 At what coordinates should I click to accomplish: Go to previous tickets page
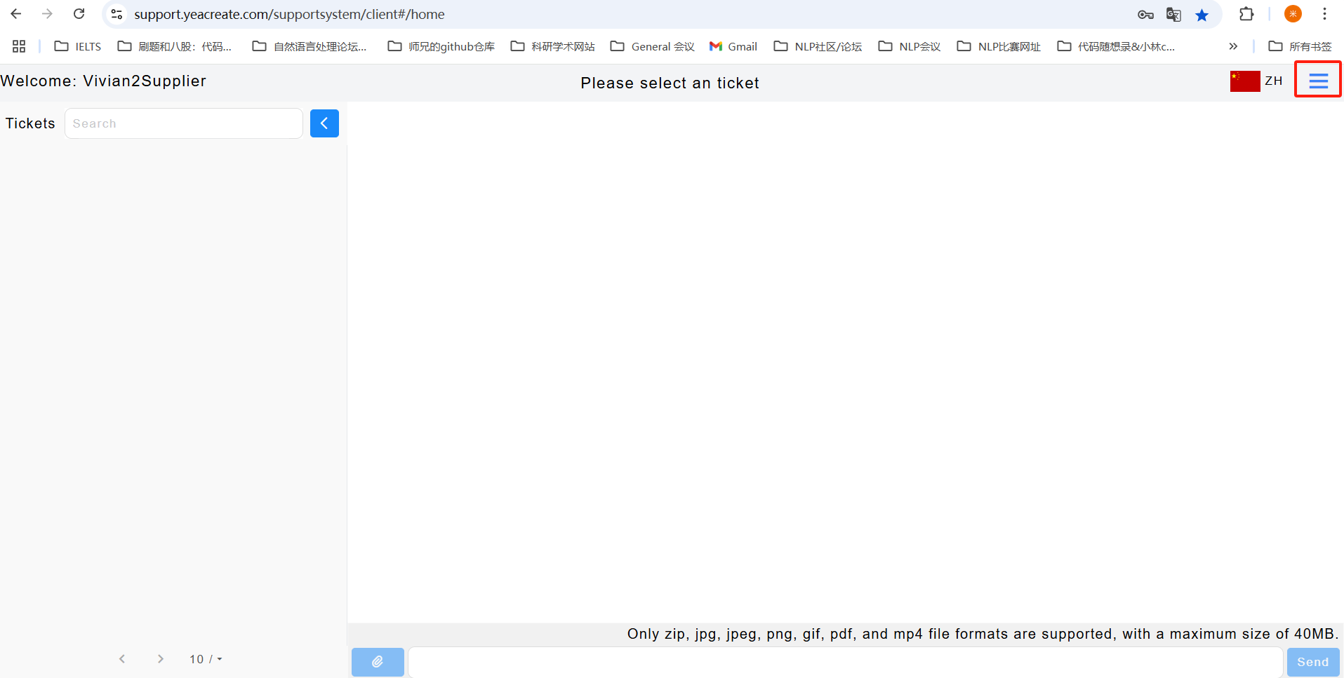click(122, 659)
